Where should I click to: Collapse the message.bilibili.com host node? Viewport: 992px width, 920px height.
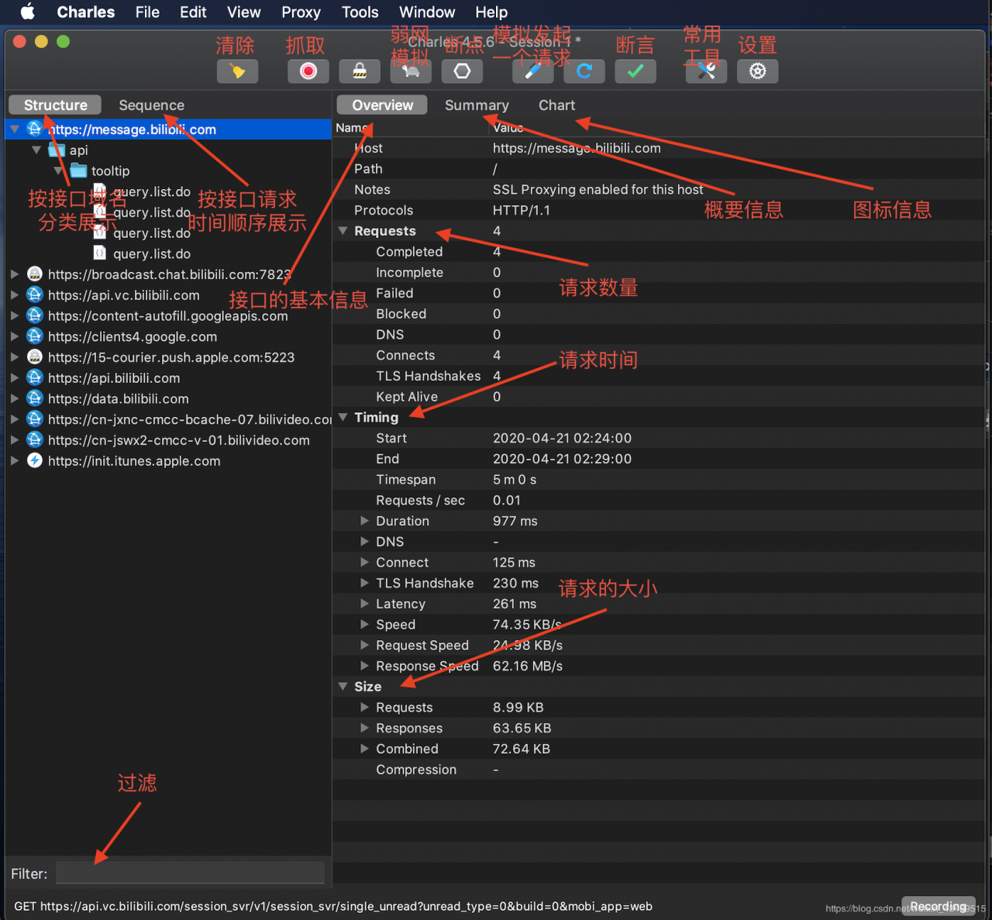tap(15, 129)
